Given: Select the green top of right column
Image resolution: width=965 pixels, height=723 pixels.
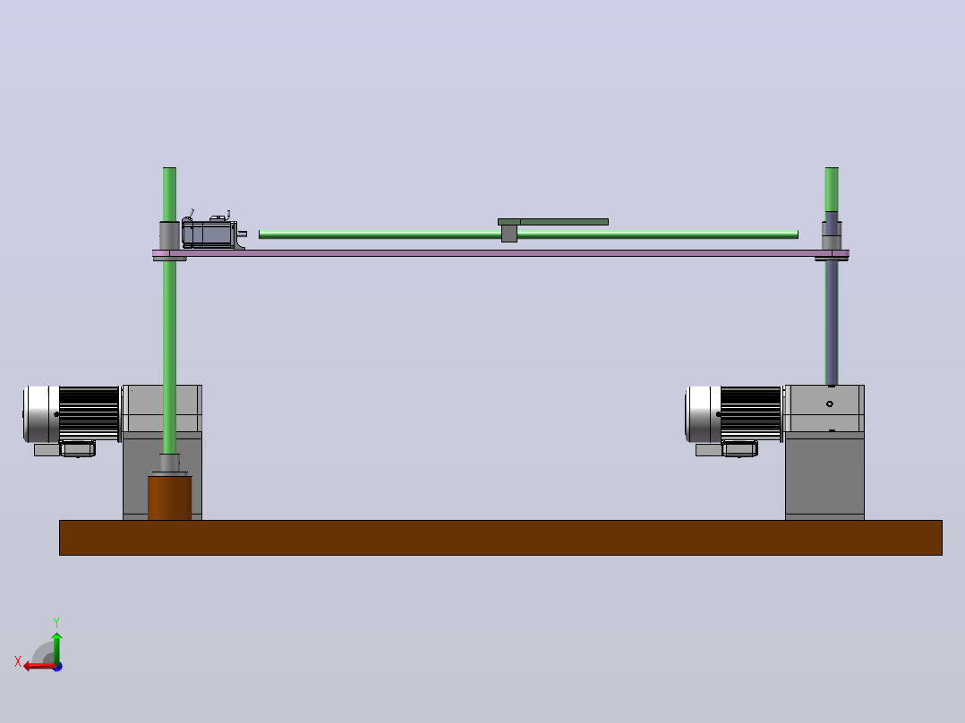Looking at the screenshot, I should click(832, 190).
